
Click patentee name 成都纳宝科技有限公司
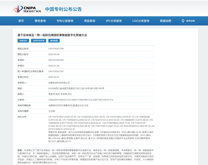[59, 83]
